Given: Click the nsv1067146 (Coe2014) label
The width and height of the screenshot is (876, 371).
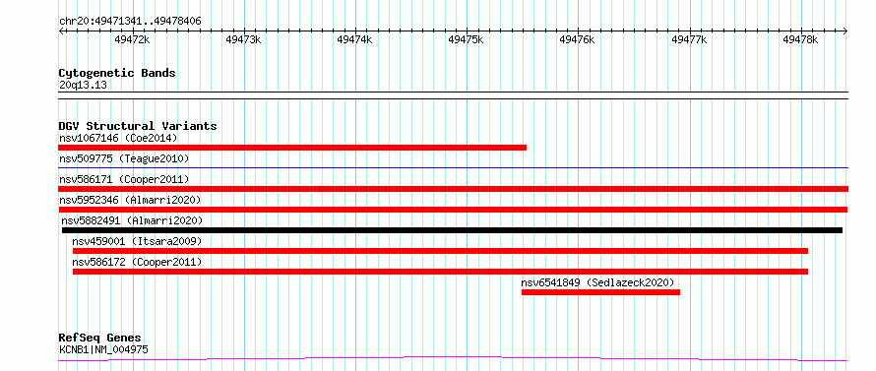Looking at the screenshot, I should point(118,138).
